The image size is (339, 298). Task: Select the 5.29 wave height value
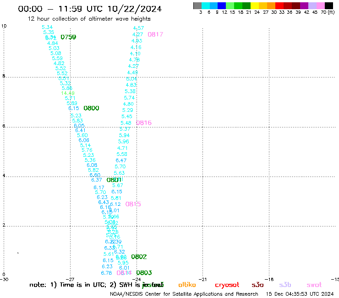(127, 110)
